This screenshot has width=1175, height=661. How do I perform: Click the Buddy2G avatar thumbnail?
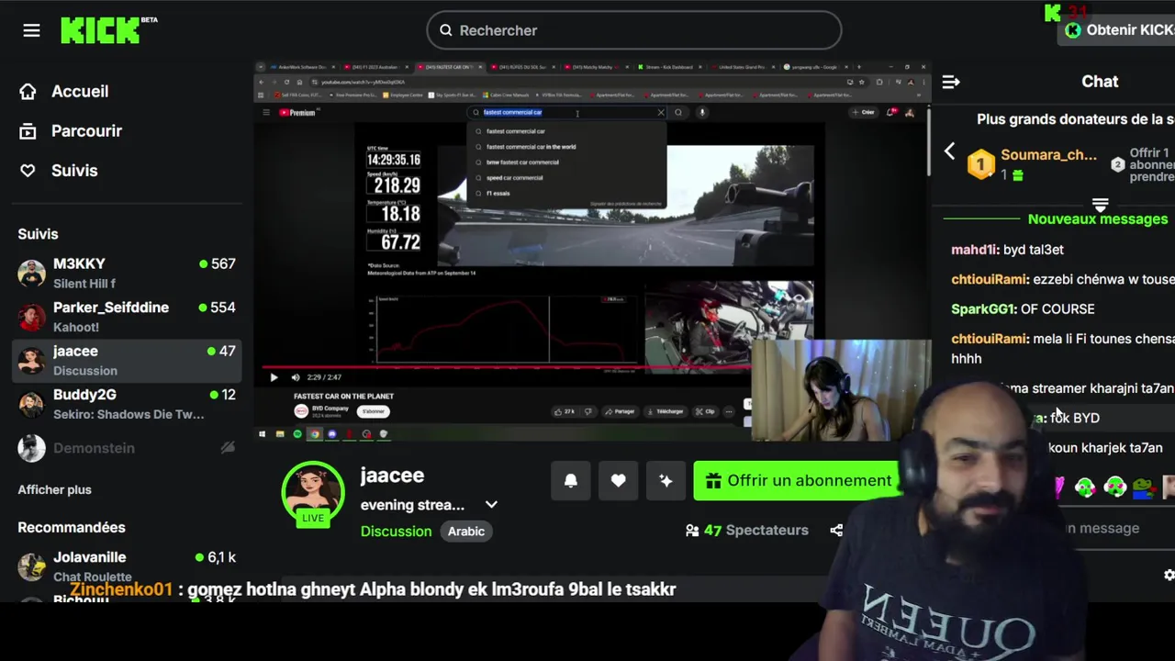tap(31, 404)
